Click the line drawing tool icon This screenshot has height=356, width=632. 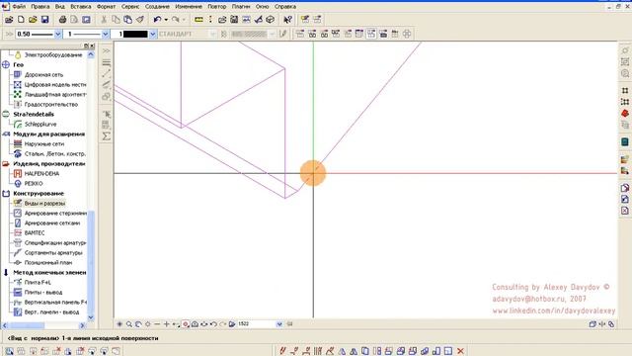106,74
